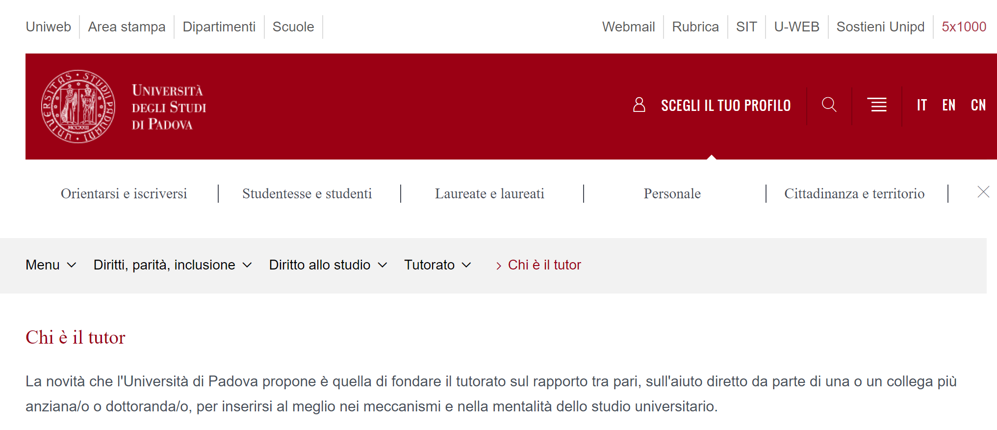The image size is (997, 430).
Task: Open the Webmail link
Action: click(628, 27)
